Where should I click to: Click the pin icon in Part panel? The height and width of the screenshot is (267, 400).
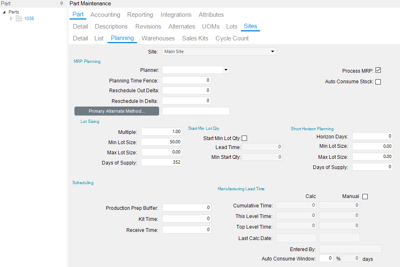pyautogui.click(x=61, y=3)
